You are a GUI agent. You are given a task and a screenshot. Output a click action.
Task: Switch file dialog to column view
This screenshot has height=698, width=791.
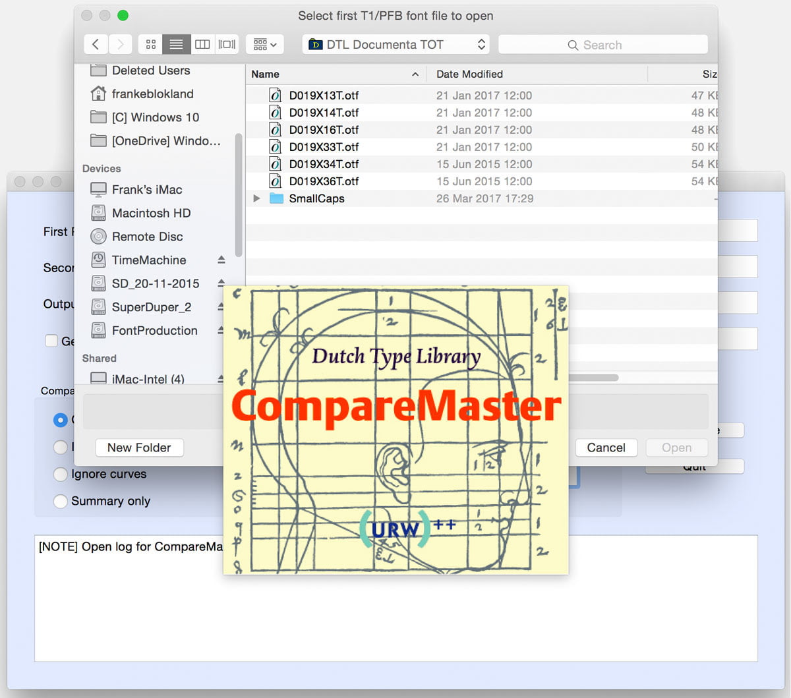[202, 44]
